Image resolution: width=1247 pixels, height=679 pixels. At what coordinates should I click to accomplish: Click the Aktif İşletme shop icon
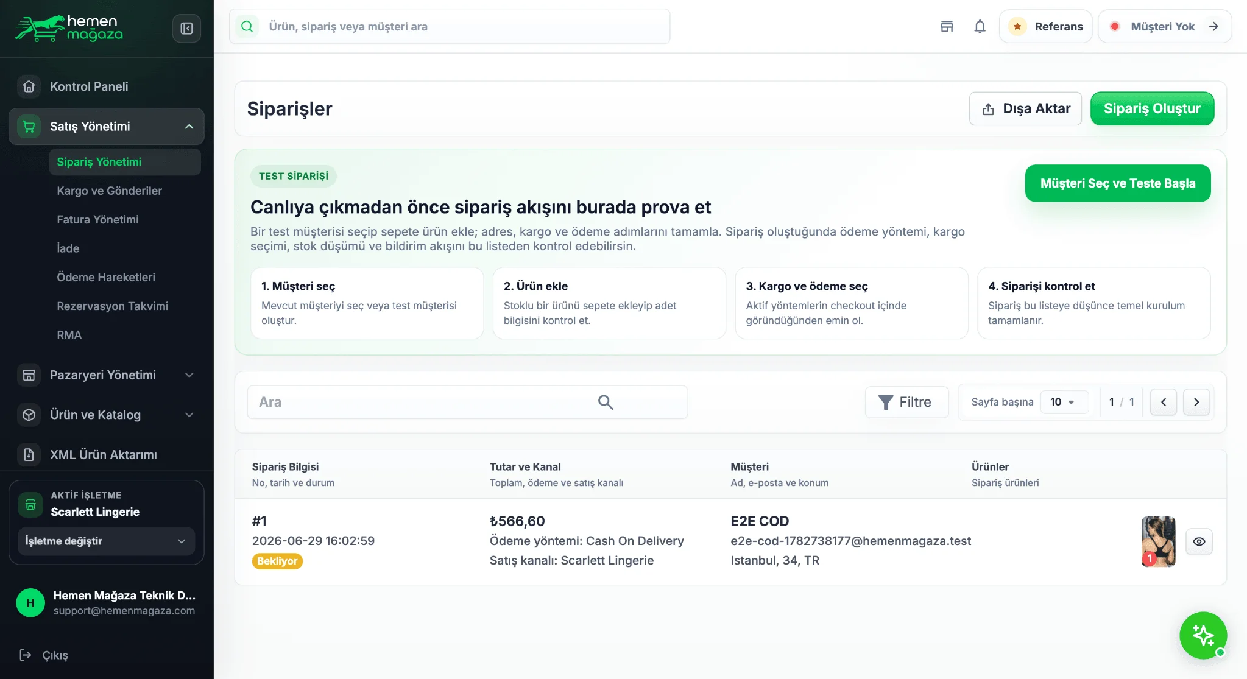tap(30, 504)
